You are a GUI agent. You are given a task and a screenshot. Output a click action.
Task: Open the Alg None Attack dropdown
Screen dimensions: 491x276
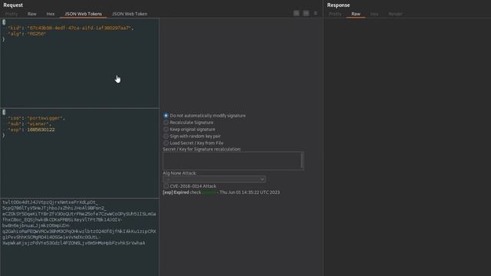tap(214, 179)
